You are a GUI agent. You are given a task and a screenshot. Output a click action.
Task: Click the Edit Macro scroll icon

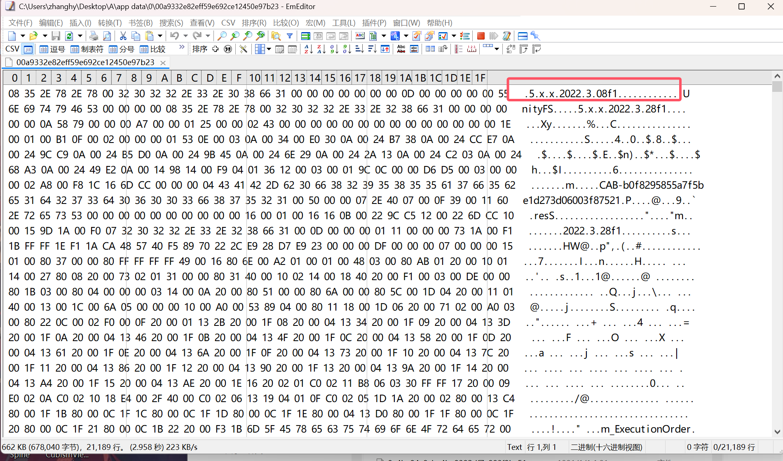[x=507, y=36]
